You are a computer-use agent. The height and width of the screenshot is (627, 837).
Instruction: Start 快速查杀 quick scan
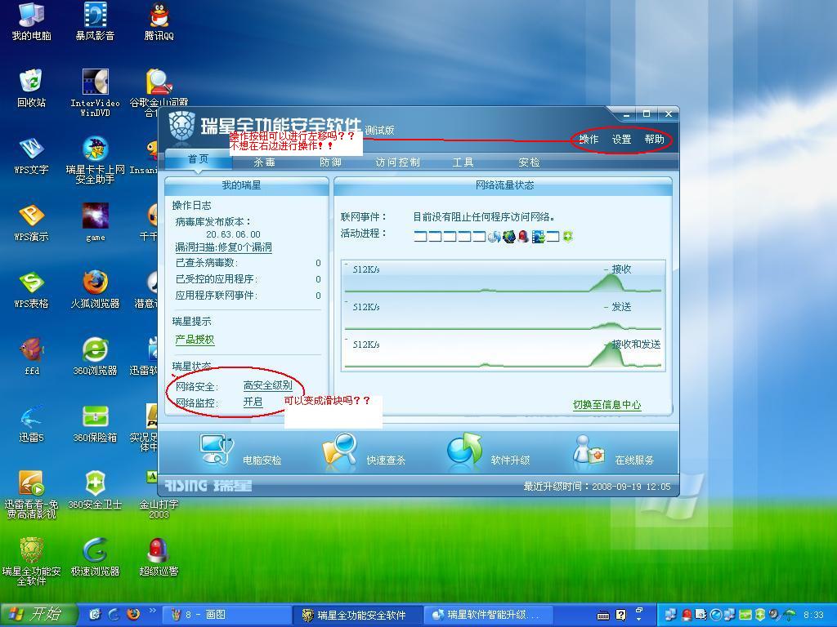(340, 451)
